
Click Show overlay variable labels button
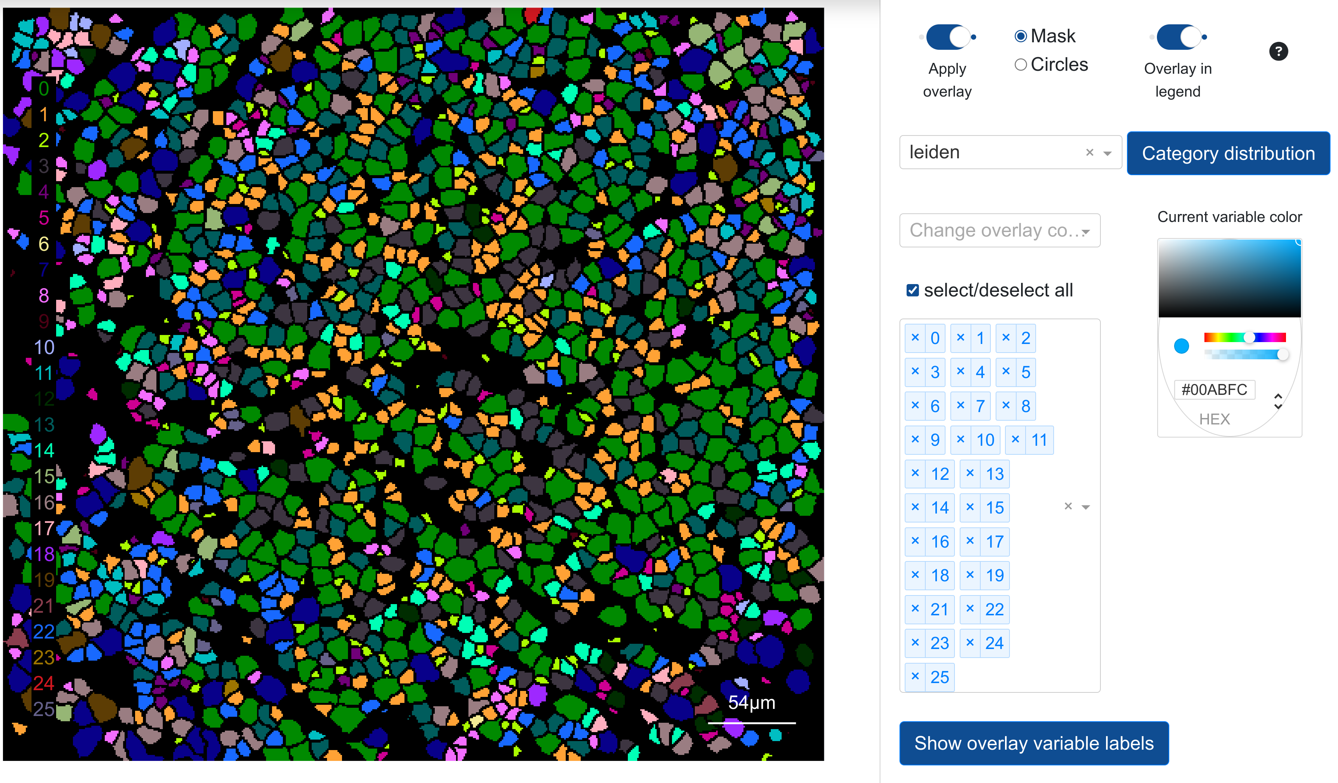(1033, 743)
